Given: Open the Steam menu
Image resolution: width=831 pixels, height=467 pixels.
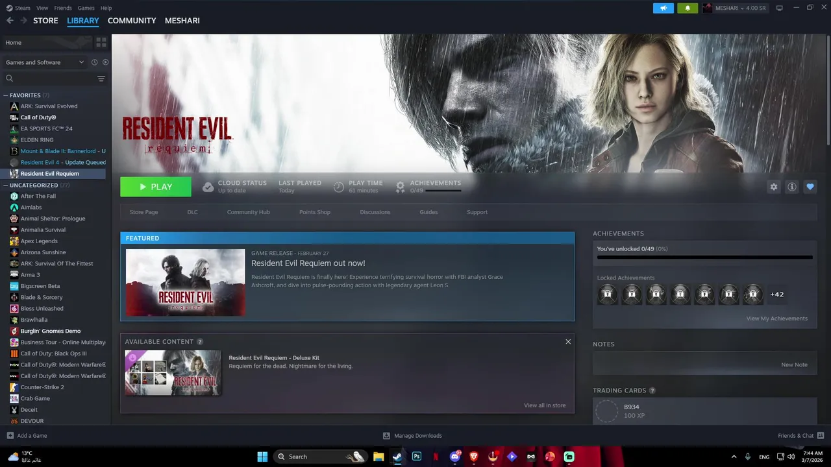Looking at the screenshot, I should [x=18, y=8].
